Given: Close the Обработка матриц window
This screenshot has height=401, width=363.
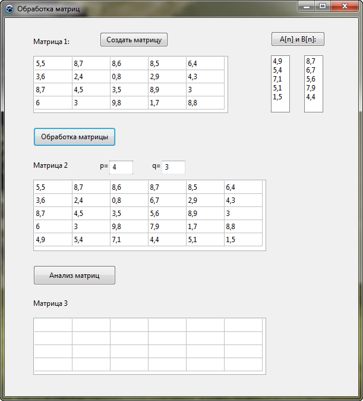Looking at the screenshot, I should coord(345,6).
